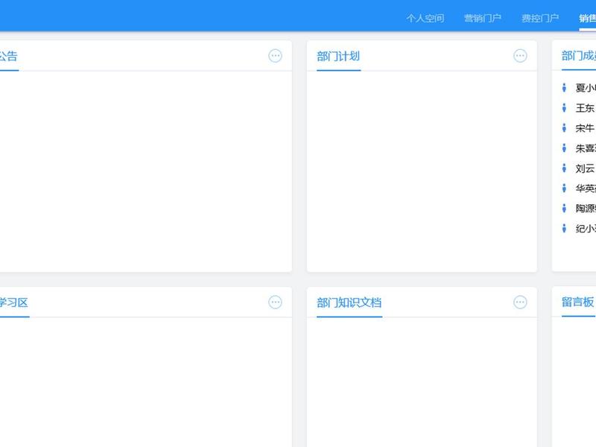Select the partially visible 销售 portal tab

tap(587, 18)
